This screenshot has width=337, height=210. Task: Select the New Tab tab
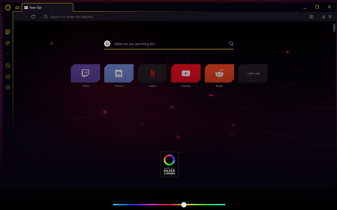coord(48,8)
